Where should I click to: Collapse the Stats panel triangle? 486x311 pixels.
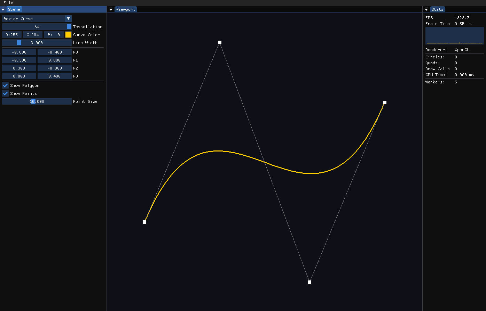coord(426,9)
